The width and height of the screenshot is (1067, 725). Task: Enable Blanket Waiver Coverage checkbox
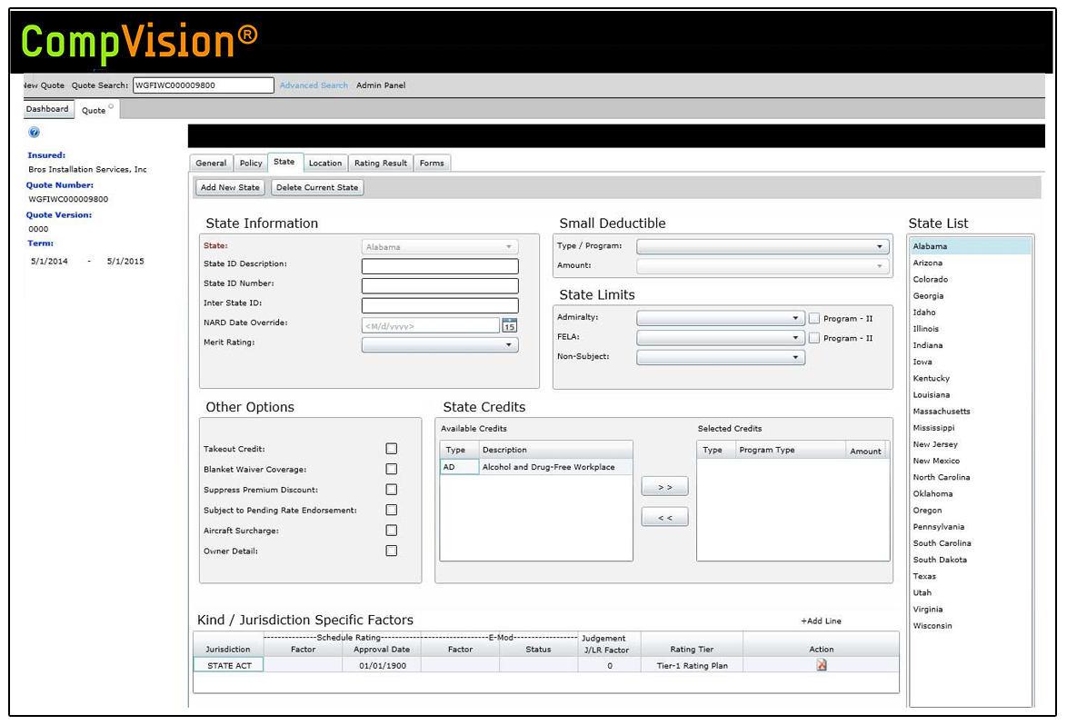coord(392,470)
